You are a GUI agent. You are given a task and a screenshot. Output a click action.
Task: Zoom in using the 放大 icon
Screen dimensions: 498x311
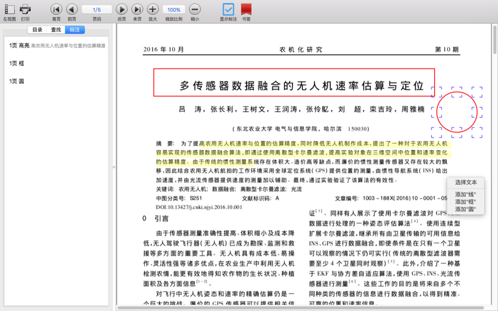(152, 9)
